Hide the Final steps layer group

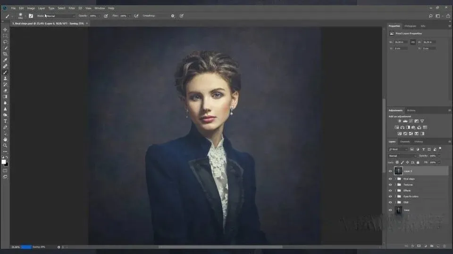tap(390, 179)
